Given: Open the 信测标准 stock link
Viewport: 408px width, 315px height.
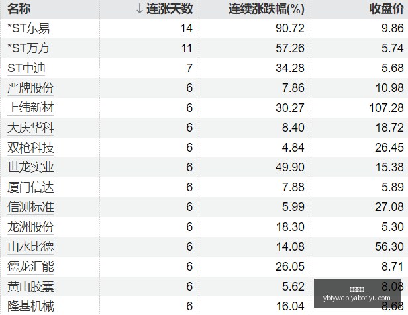Looking at the screenshot, I should pos(30,207).
